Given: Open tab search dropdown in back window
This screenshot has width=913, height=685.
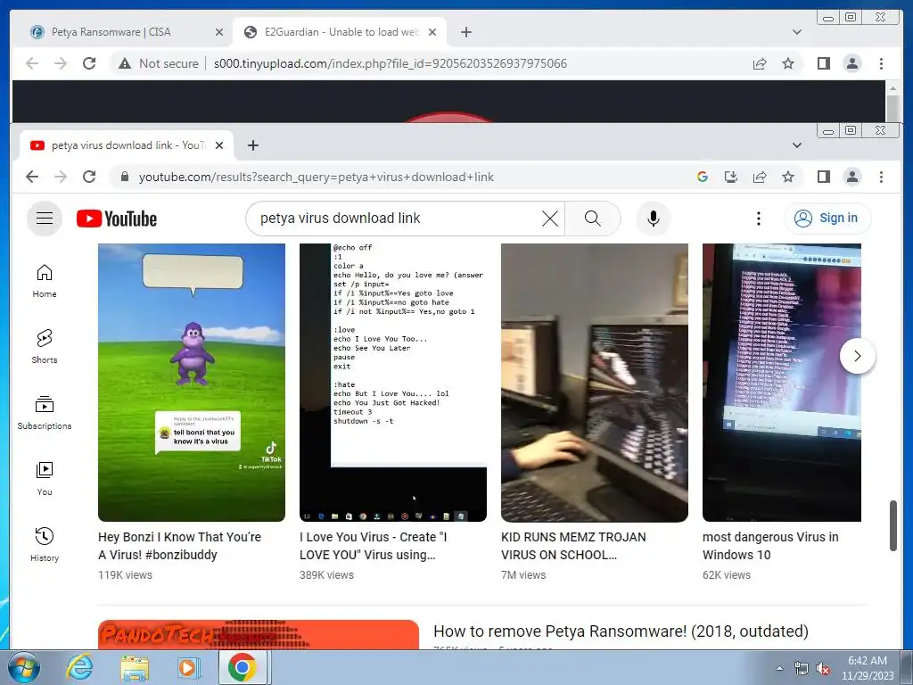Looking at the screenshot, I should pos(797,32).
